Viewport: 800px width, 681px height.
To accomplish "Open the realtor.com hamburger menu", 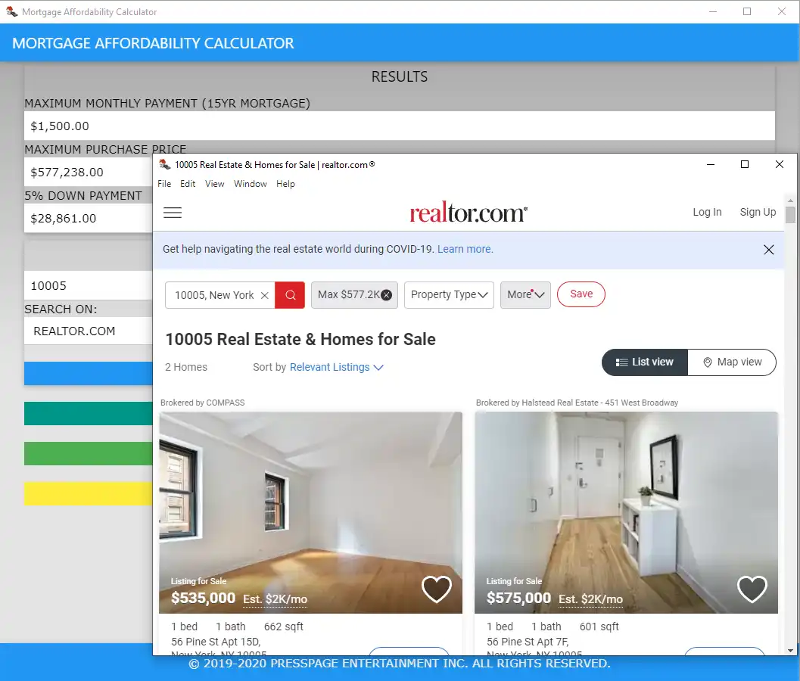I will (173, 213).
